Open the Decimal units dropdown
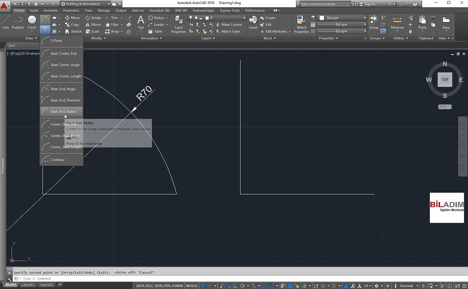 coord(409,286)
